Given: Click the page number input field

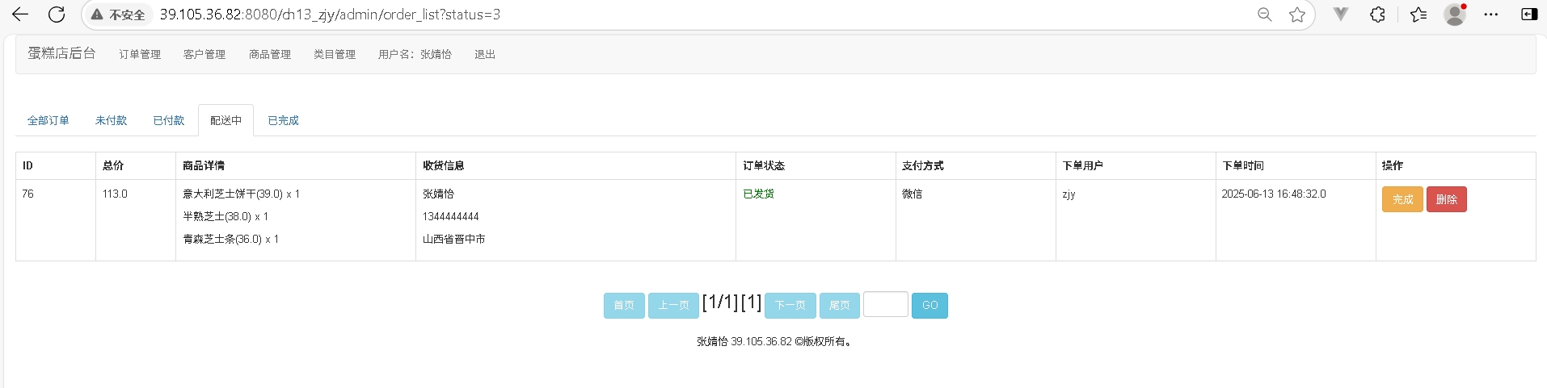Looking at the screenshot, I should point(885,305).
